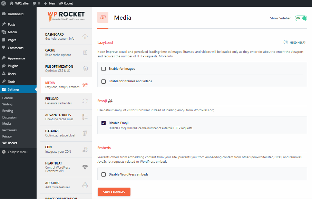This screenshot has width=312, height=199.
Task: Open the CDN tab
Action: (x=66, y=149)
